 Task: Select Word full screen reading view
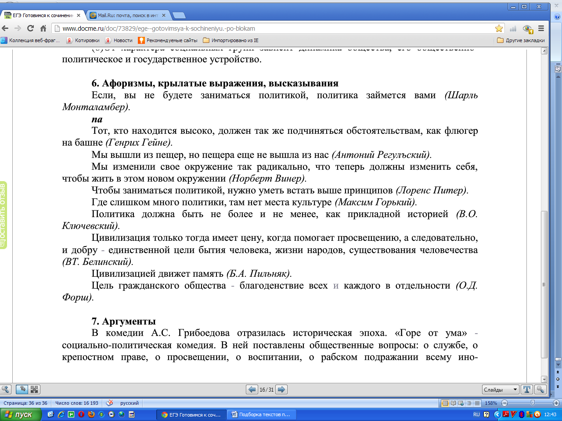(x=453, y=403)
